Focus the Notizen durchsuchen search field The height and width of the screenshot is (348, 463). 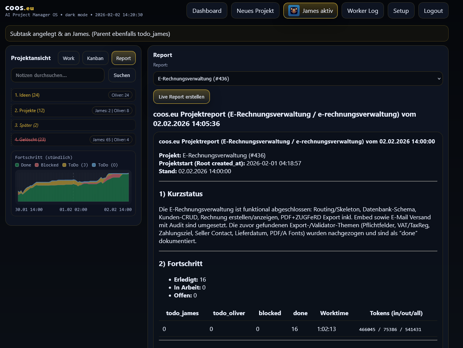pyautogui.click(x=57, y=75)
